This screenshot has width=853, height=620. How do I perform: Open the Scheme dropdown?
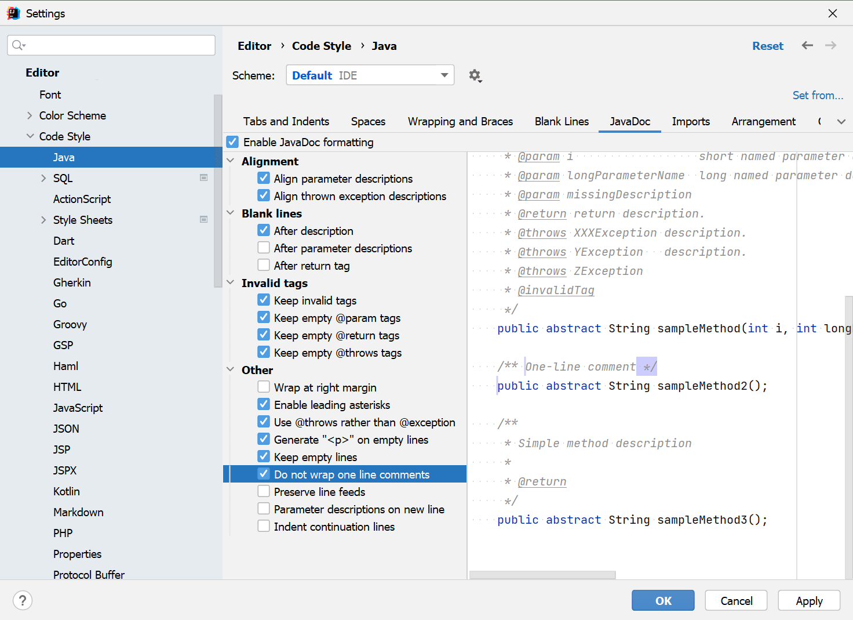pyautogui.click(x=370, y=75)
